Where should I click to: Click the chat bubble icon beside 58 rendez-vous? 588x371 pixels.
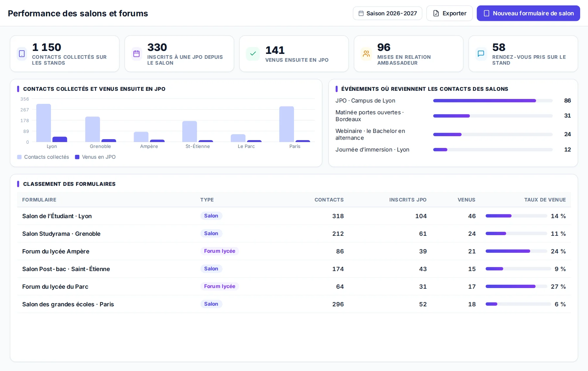point(481,54)
